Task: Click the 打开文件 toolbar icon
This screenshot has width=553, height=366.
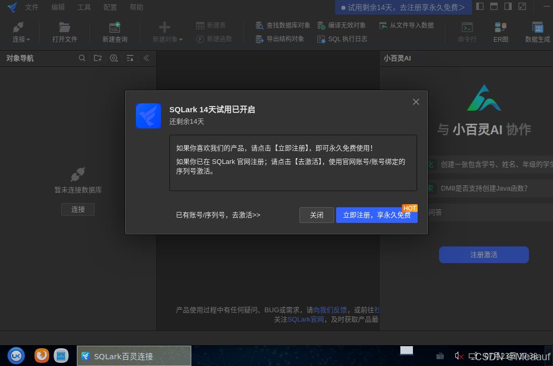Action: coord(64,32)
